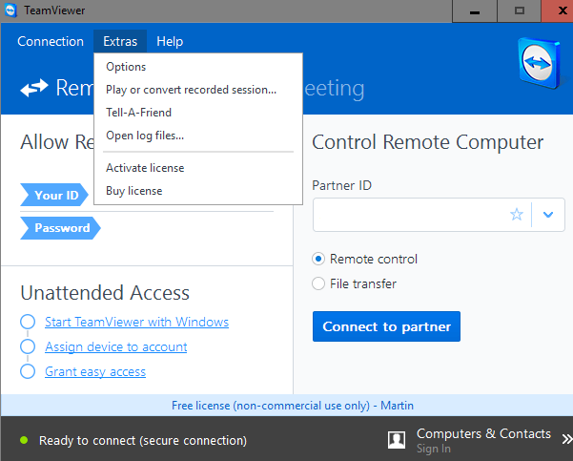The image size is (573, 461).
Task: Click the TeamViewer title bar app icon
Action: [10, 10]
